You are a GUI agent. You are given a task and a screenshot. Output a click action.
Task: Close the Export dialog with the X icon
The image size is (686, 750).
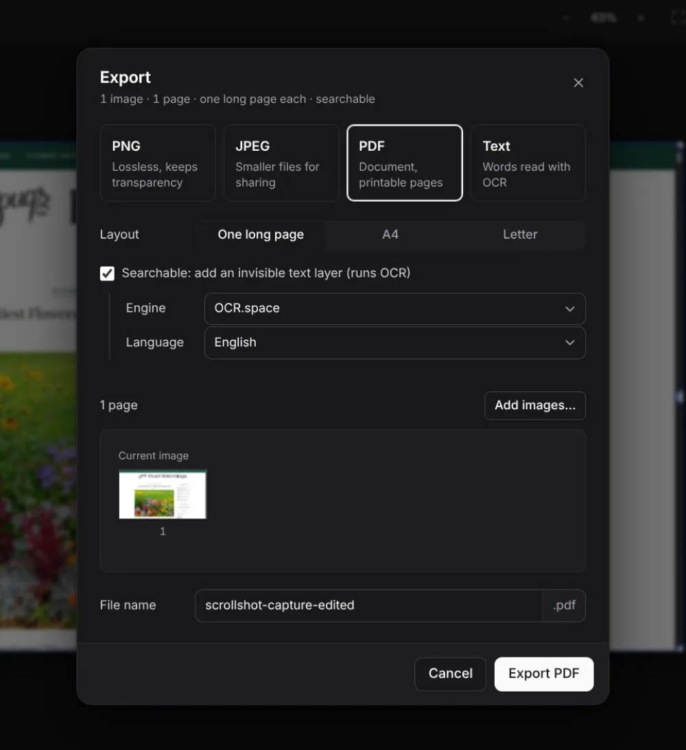(x=578, y=83)
